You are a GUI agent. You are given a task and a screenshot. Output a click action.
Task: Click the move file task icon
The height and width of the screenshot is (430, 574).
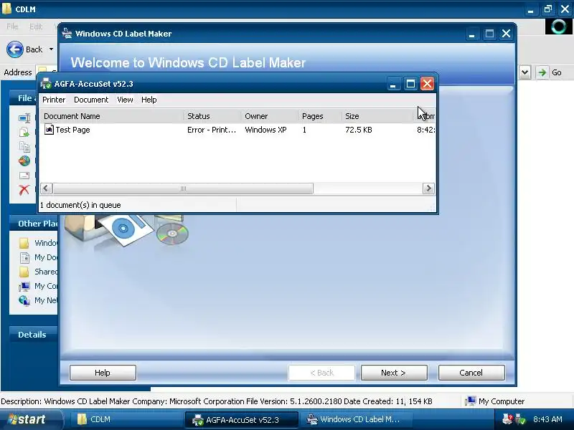click(x=24, y=132)
